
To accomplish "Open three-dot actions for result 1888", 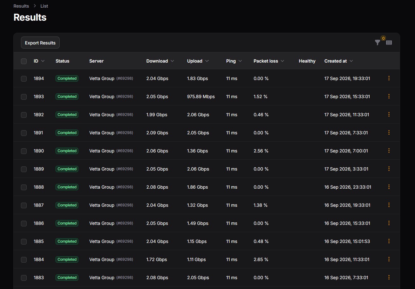I will [389, 187].
